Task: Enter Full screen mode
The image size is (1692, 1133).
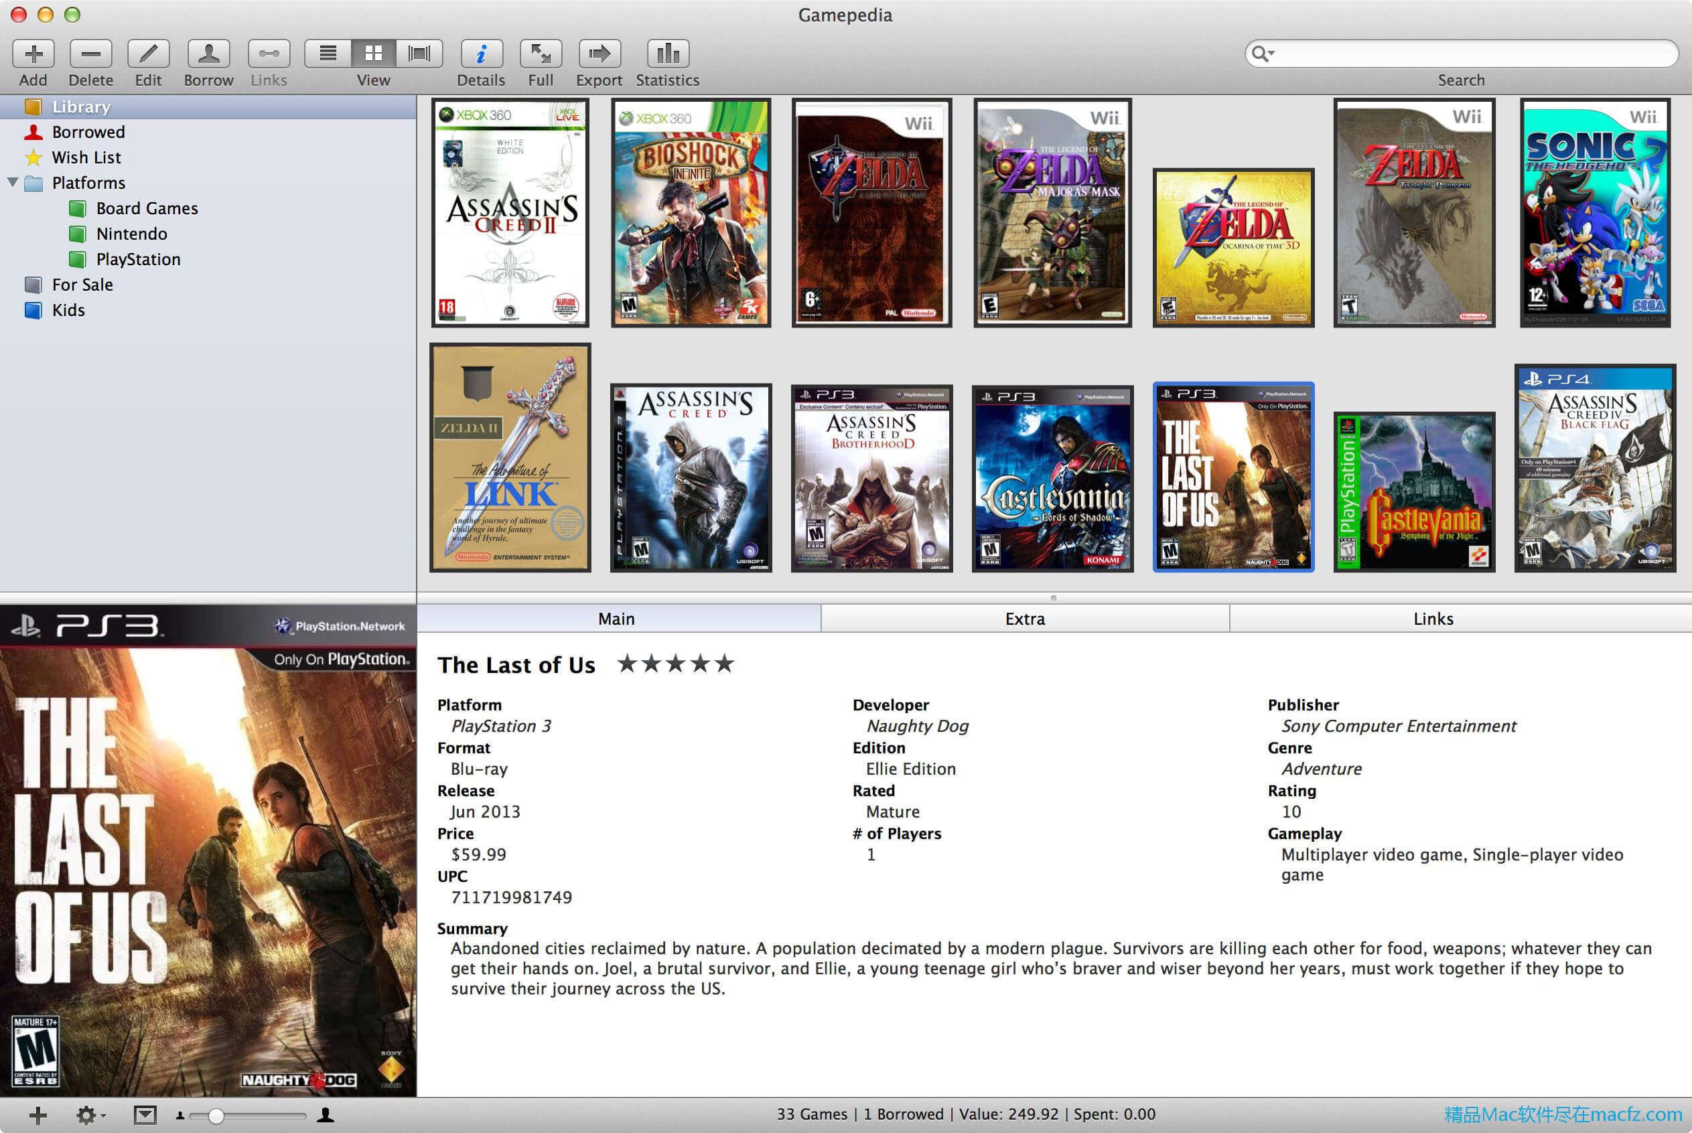Action: point(541,54)
